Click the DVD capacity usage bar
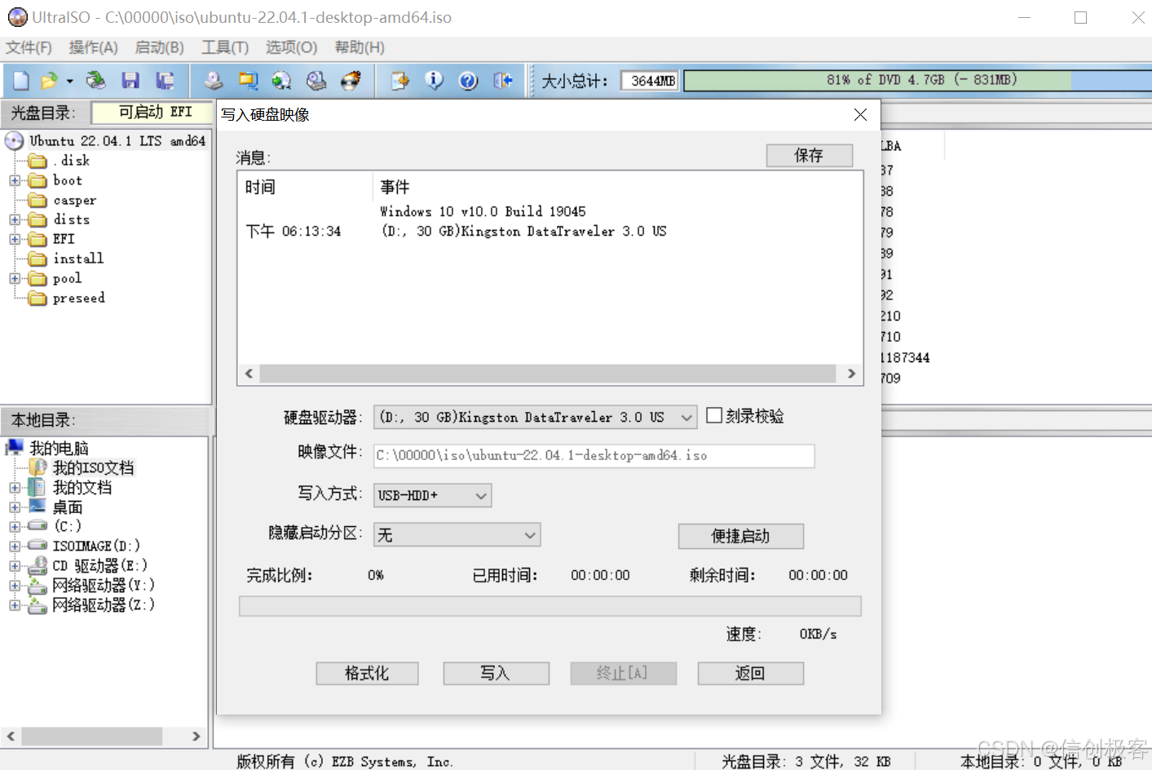 tap(917, 80)
